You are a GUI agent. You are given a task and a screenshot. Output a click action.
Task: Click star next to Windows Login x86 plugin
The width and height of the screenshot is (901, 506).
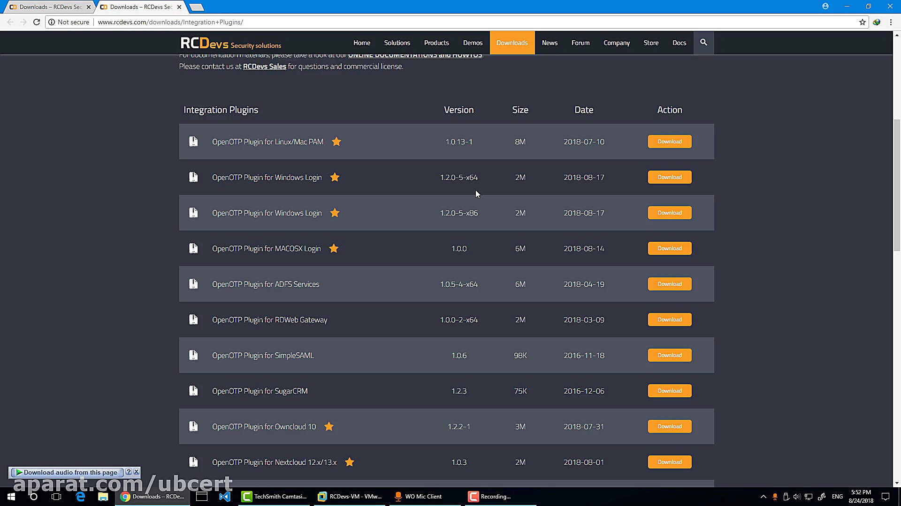click(335, 213)
